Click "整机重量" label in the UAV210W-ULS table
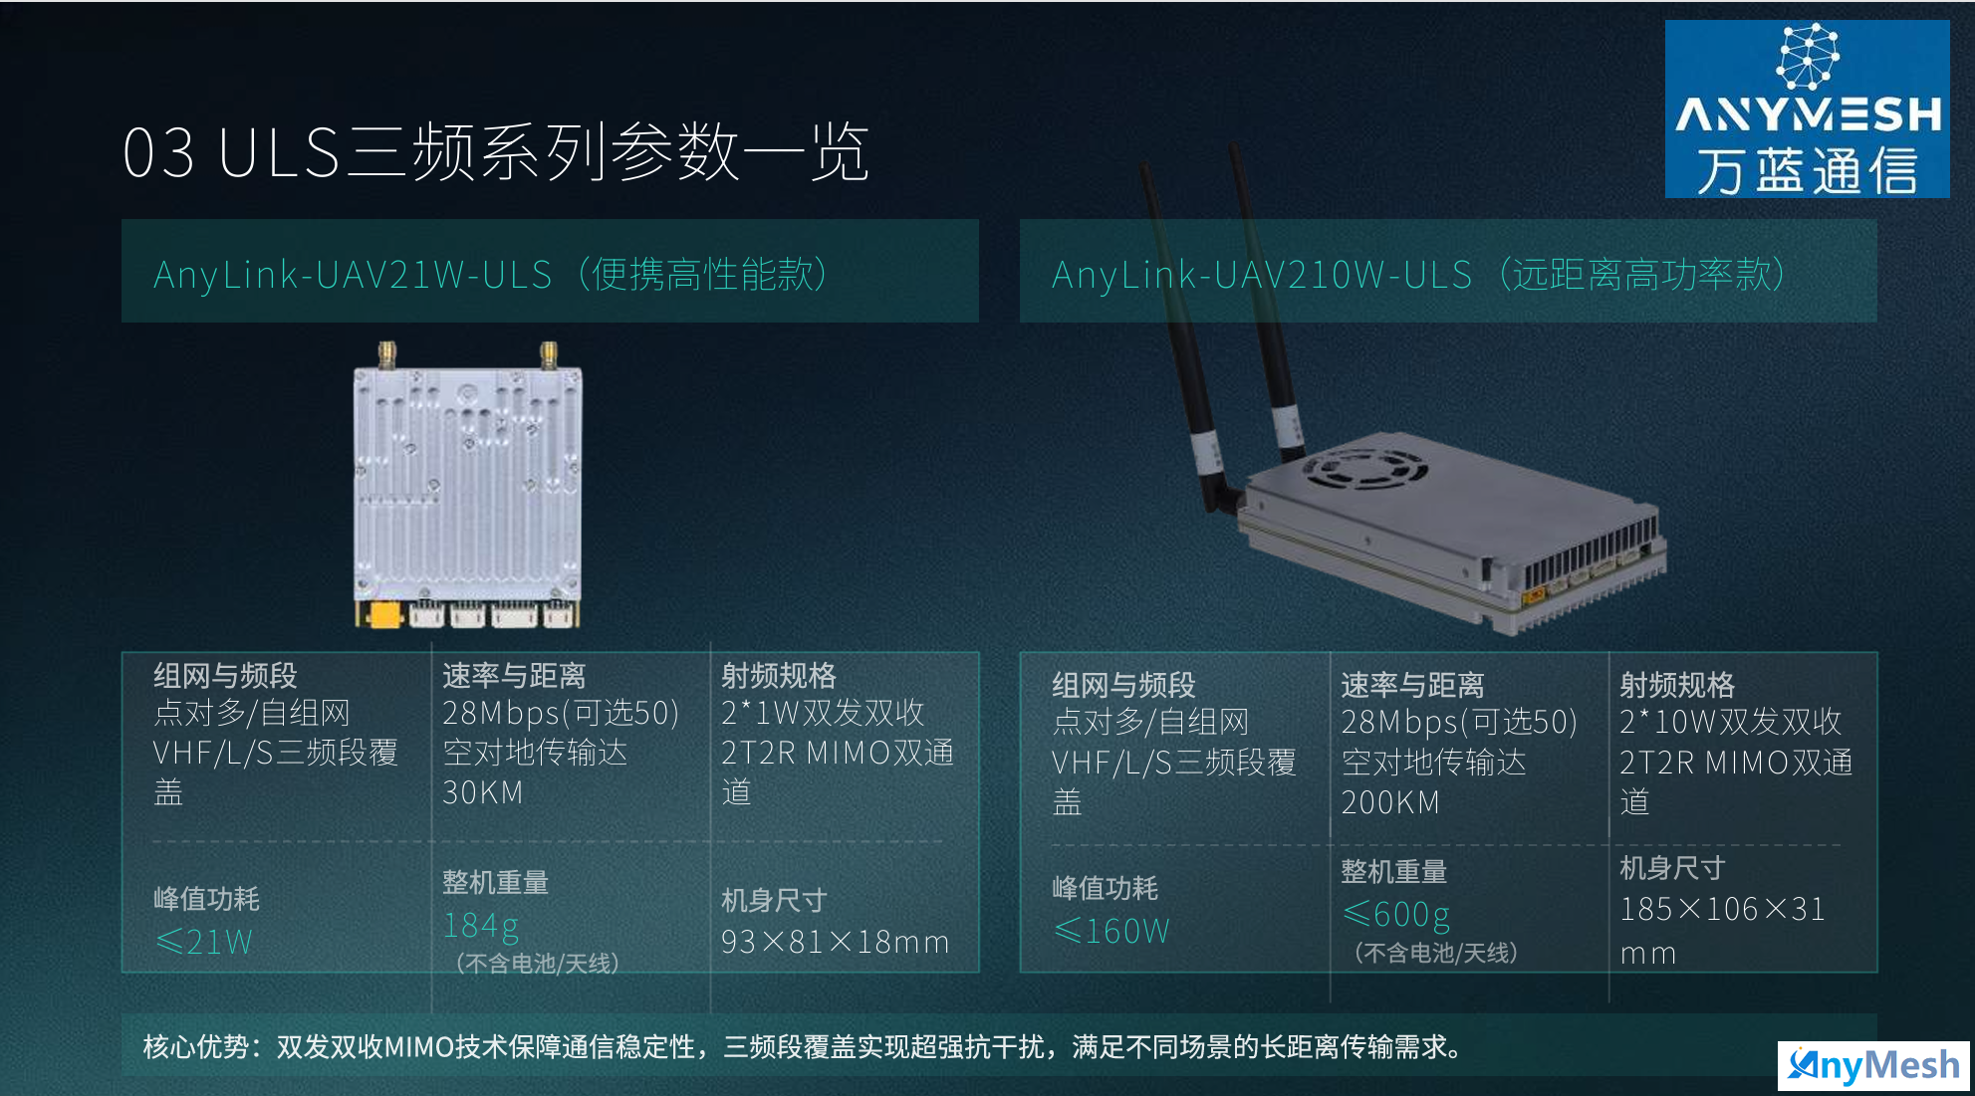 [x=1393, y=871]
